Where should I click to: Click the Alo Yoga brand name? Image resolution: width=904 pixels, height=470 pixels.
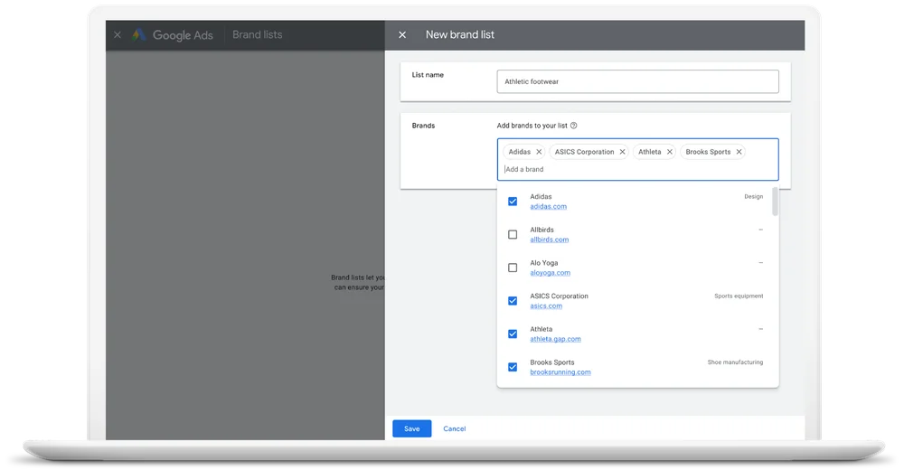pyautogui.click(x=543, y=263)
